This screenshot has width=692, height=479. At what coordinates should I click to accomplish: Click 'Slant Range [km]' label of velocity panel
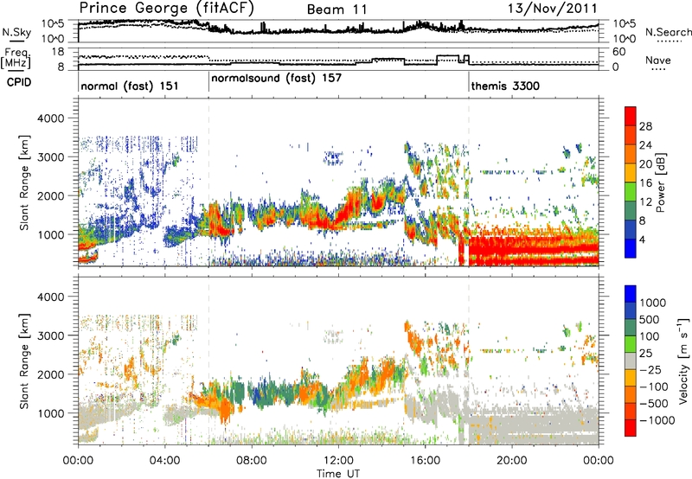(24, 361)
